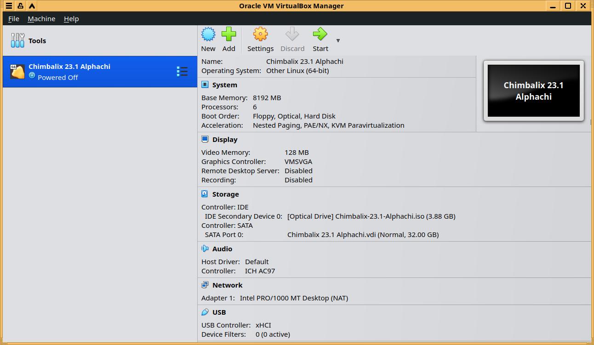
Task: Click the xHCI USB controller value
Action: click(263, 325)
